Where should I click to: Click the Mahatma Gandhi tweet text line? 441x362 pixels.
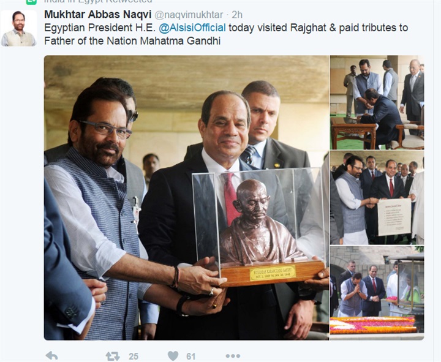[132, 41]
